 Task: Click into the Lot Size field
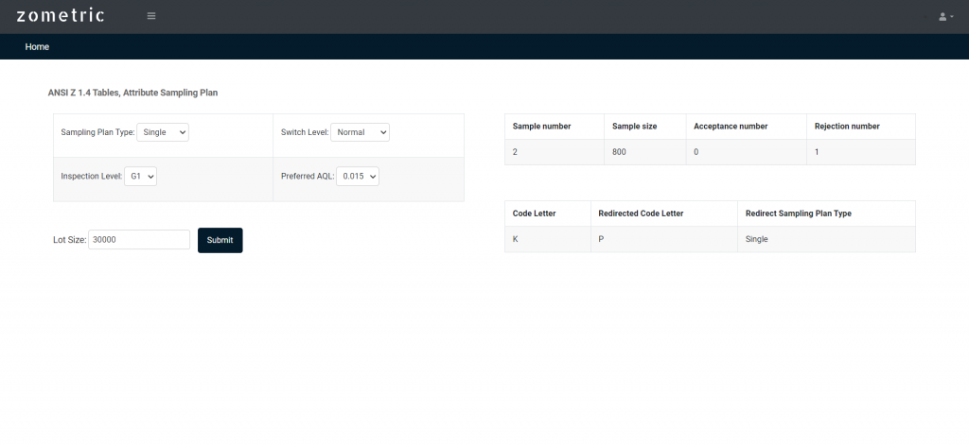[x=139, y=240]
